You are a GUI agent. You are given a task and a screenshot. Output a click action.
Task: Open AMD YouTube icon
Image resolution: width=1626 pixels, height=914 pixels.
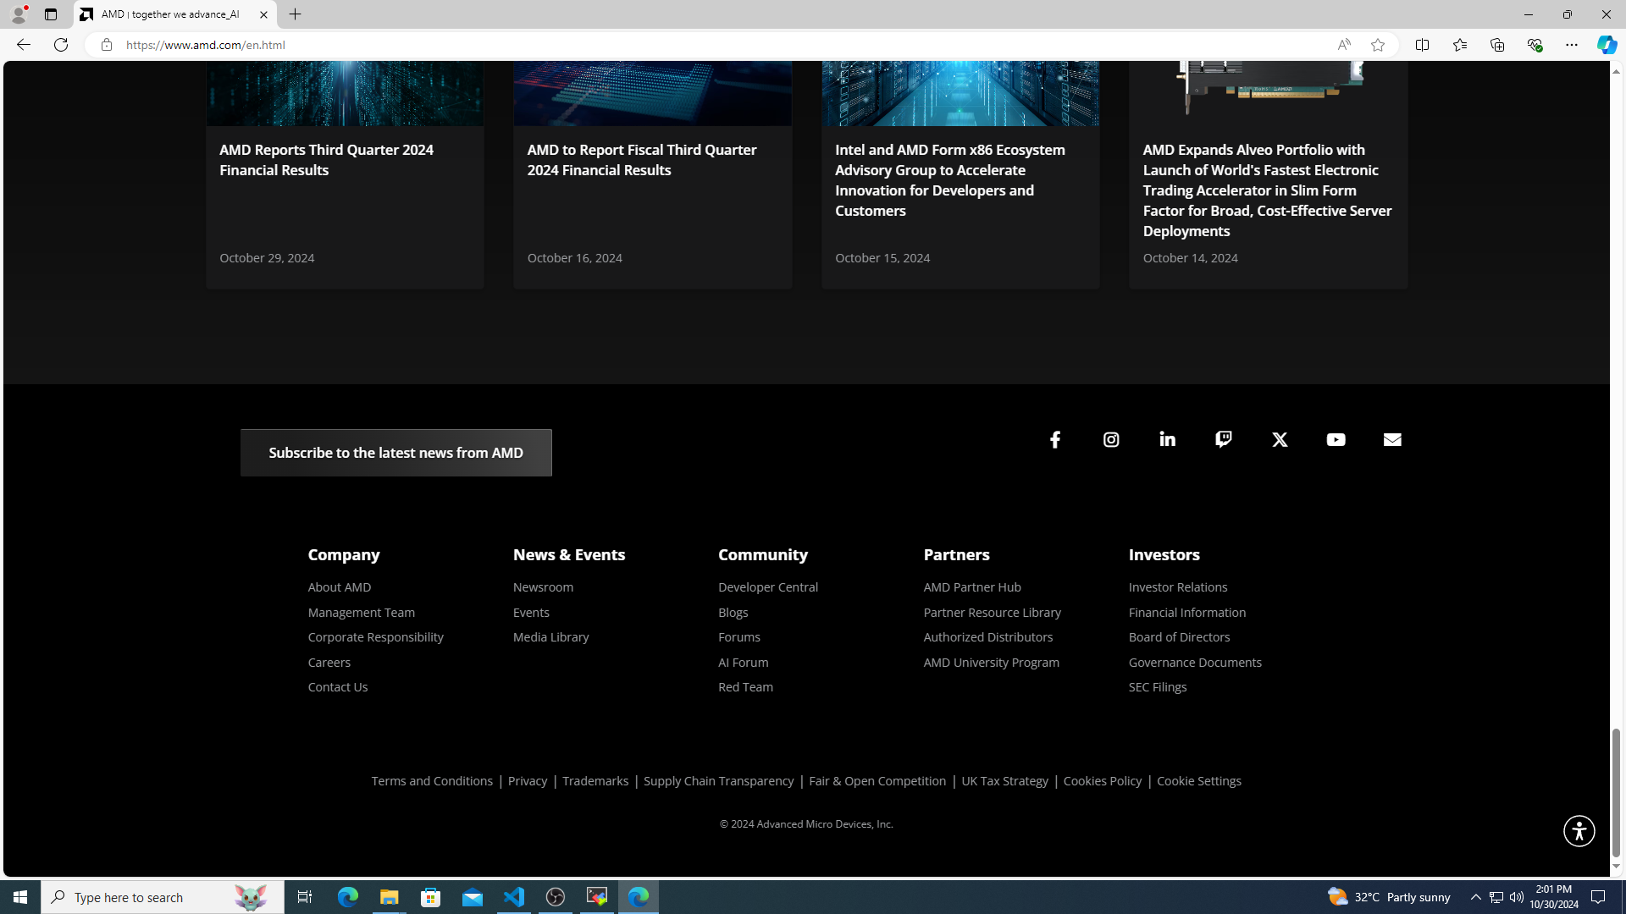(1336, 439)
